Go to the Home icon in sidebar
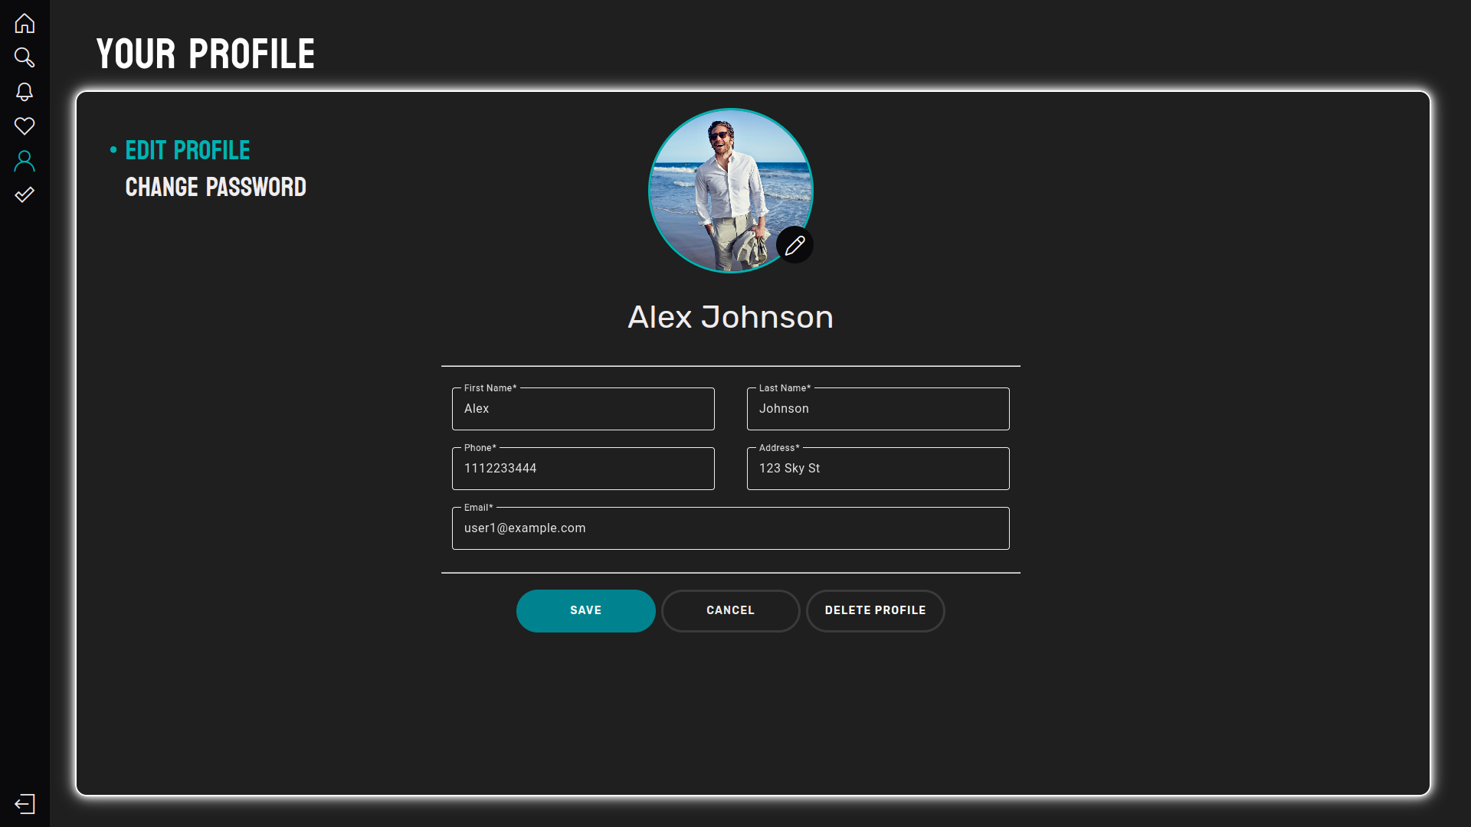Screen dimensions: 1471x827 click(x=25, y=24)
